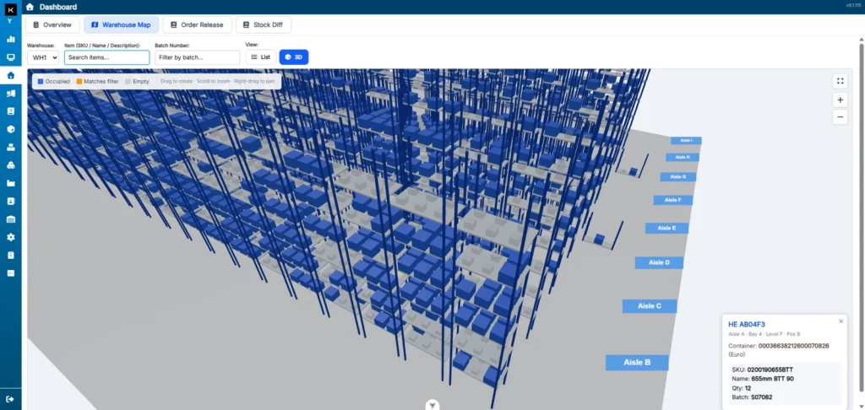
Task: Open the monitor screen sidebar icon
Action: tap(10, 57)
